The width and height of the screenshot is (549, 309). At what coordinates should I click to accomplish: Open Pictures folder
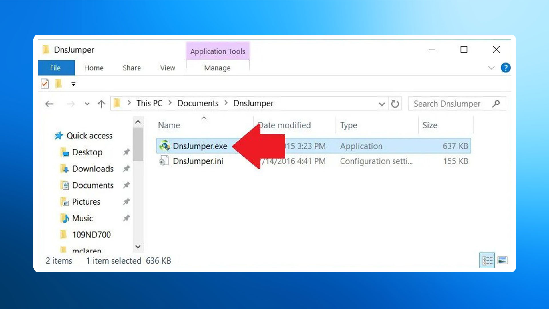[86, 201]
